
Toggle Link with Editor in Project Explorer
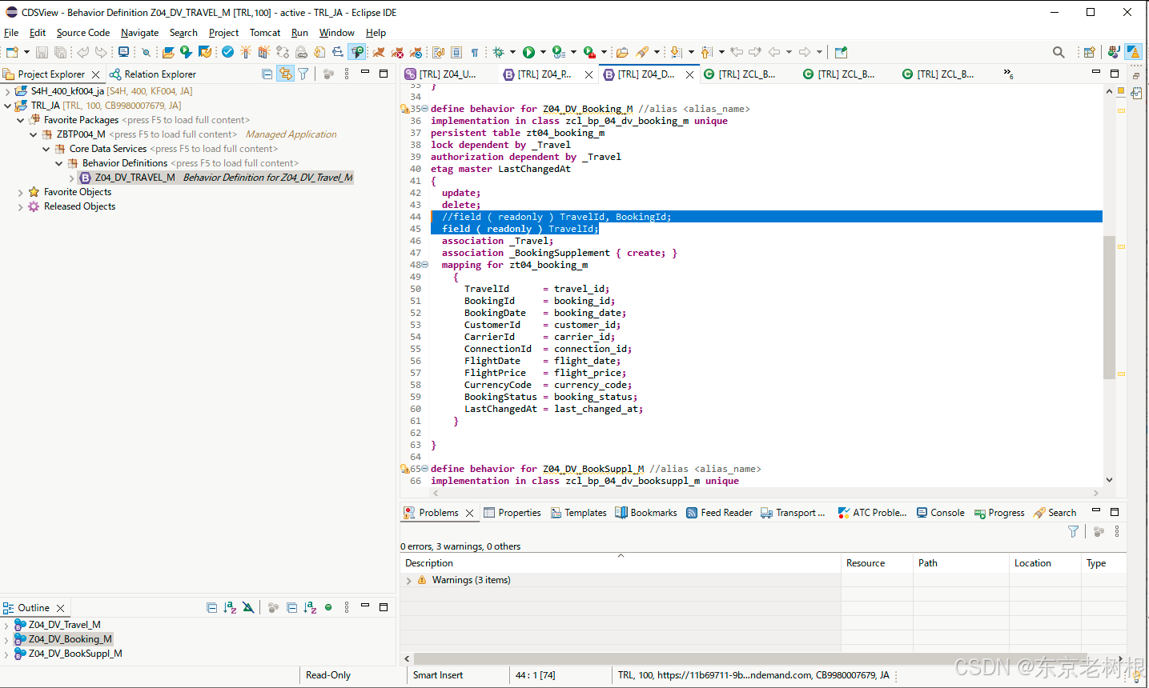[285, 74]
